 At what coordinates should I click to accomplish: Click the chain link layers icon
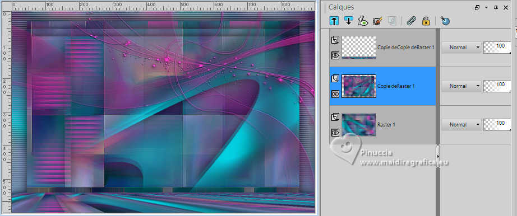(411, 21)
